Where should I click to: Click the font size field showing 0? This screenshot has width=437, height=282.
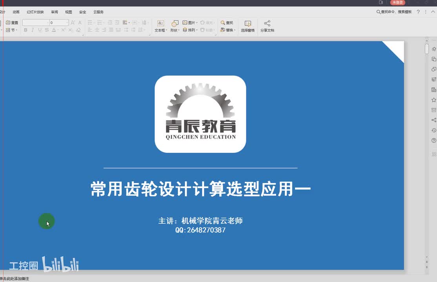(x=59, y=23)
